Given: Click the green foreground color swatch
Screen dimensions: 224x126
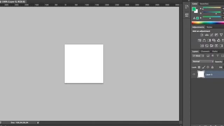Looking at the screenshot, I should (194, 9).
